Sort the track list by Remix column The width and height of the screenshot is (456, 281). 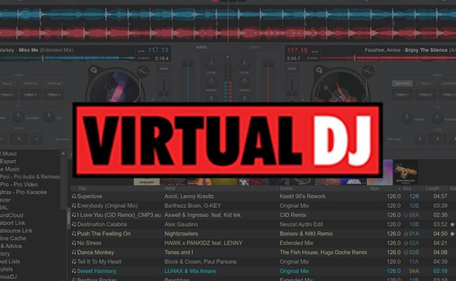(x=286, y=188)
